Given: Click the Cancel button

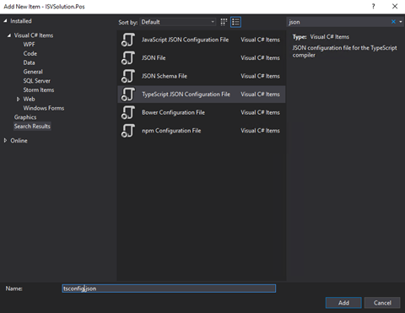Looking at the screenshot, I should 382,303.
